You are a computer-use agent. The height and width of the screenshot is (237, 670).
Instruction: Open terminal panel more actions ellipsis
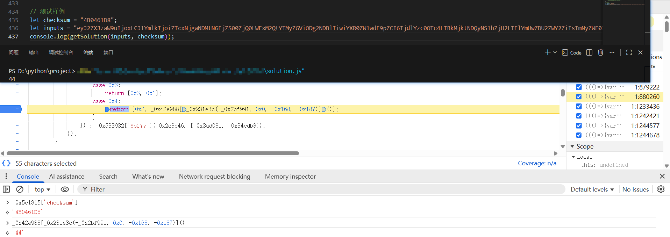[612, 52]
